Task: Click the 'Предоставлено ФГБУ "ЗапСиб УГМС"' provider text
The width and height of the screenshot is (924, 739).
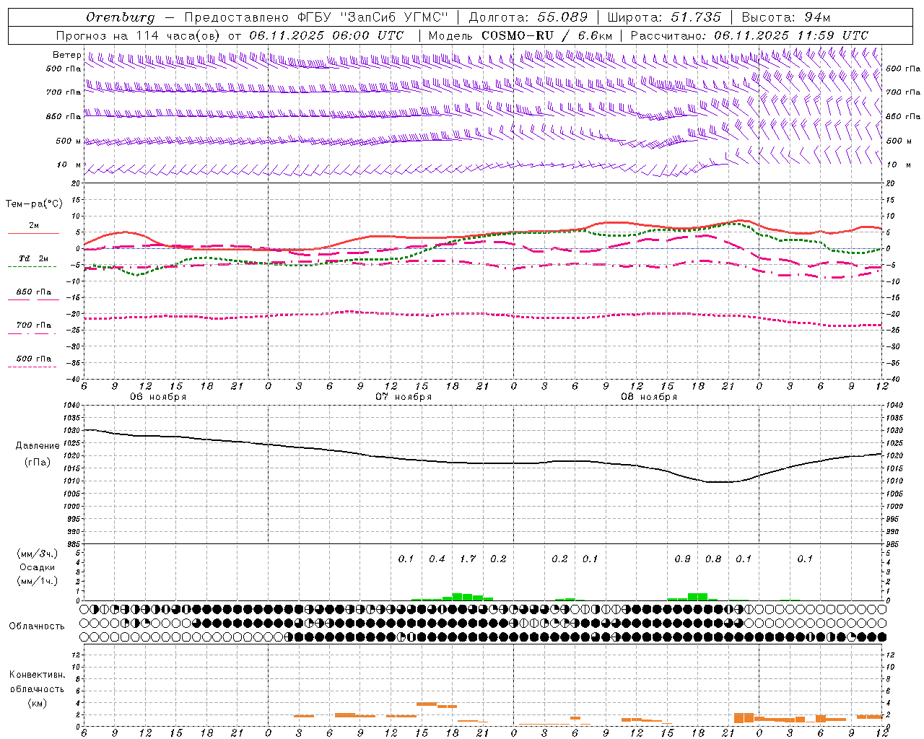Action: point(317,17)
